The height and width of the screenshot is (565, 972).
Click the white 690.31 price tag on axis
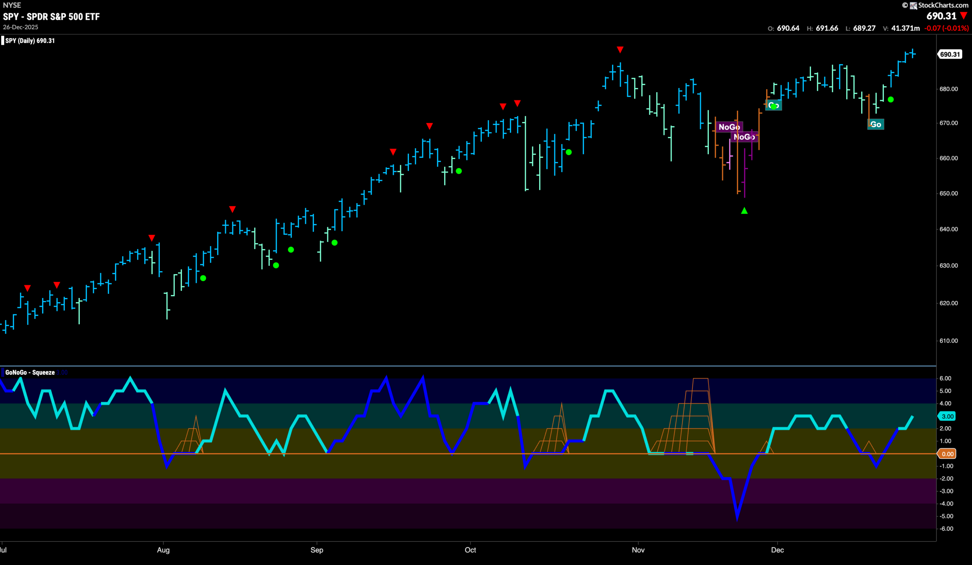(x=950, y=54)
